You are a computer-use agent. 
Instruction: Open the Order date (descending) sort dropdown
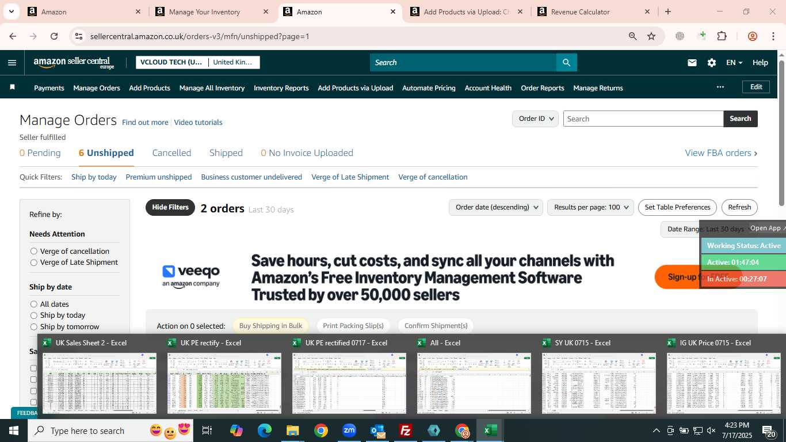click(495, 207)
